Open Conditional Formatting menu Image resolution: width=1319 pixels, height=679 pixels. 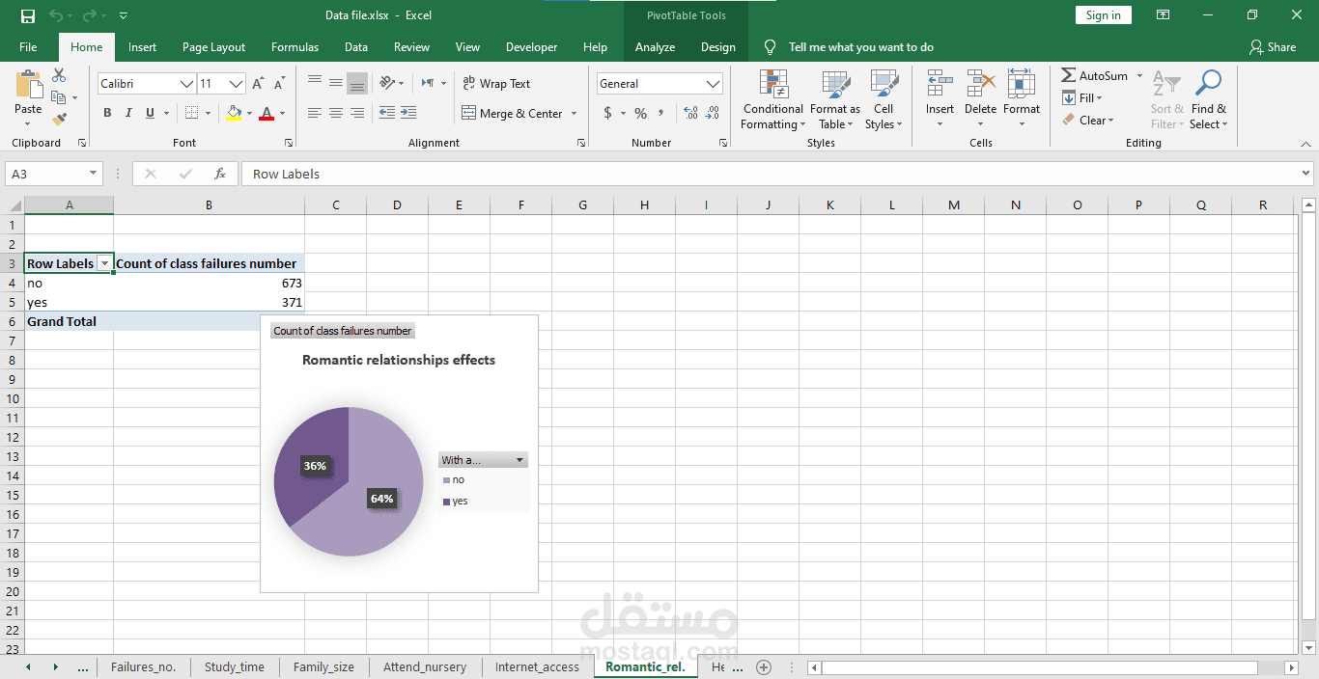pos(772,99)
